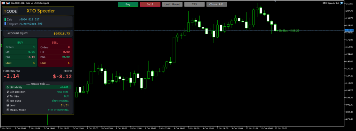Click the BUY Lot value 0.01

(32, 52)
